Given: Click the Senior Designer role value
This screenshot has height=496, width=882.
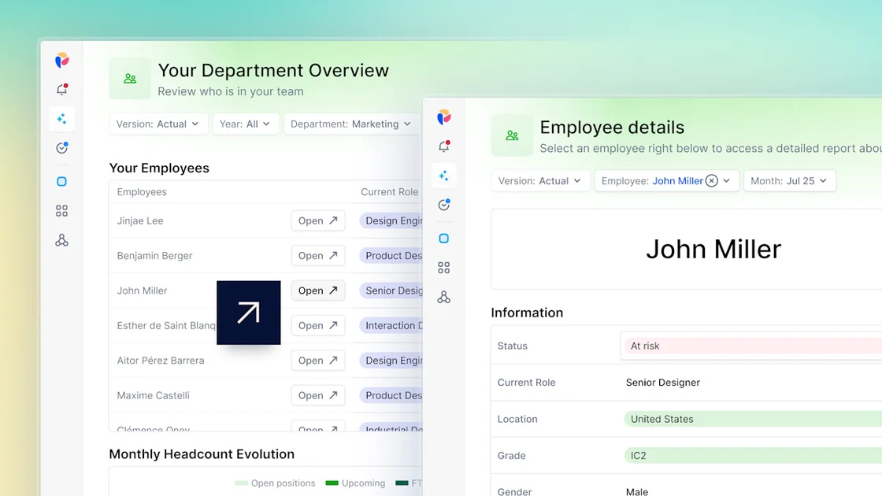Looking at the screenshot, I should coord(663,383).
